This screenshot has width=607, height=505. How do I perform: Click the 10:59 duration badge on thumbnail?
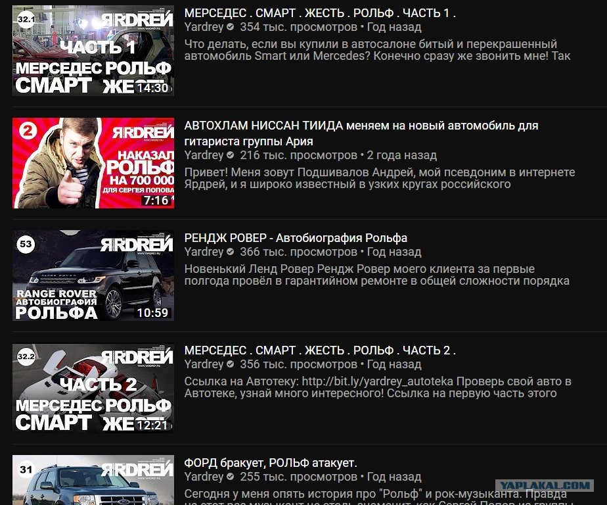coord(153,313)
